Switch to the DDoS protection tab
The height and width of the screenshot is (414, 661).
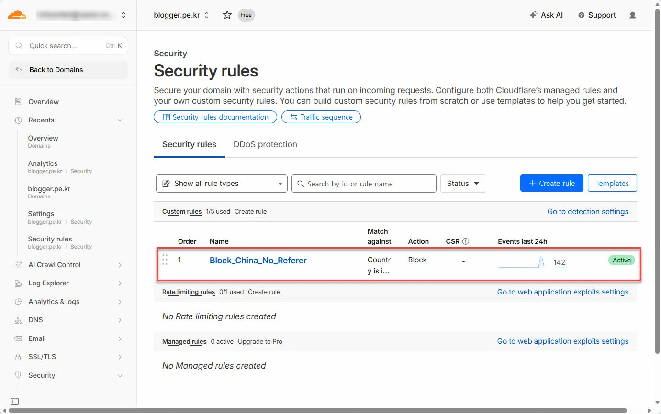[x=265, y=144]
